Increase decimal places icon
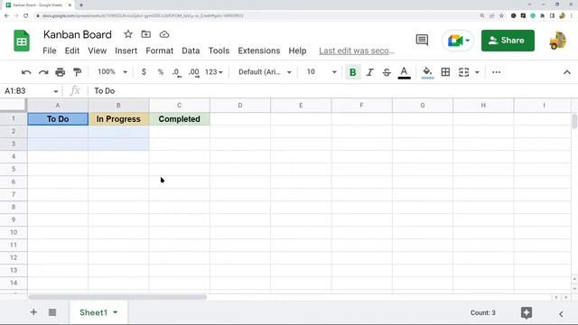 pos(194,72)
